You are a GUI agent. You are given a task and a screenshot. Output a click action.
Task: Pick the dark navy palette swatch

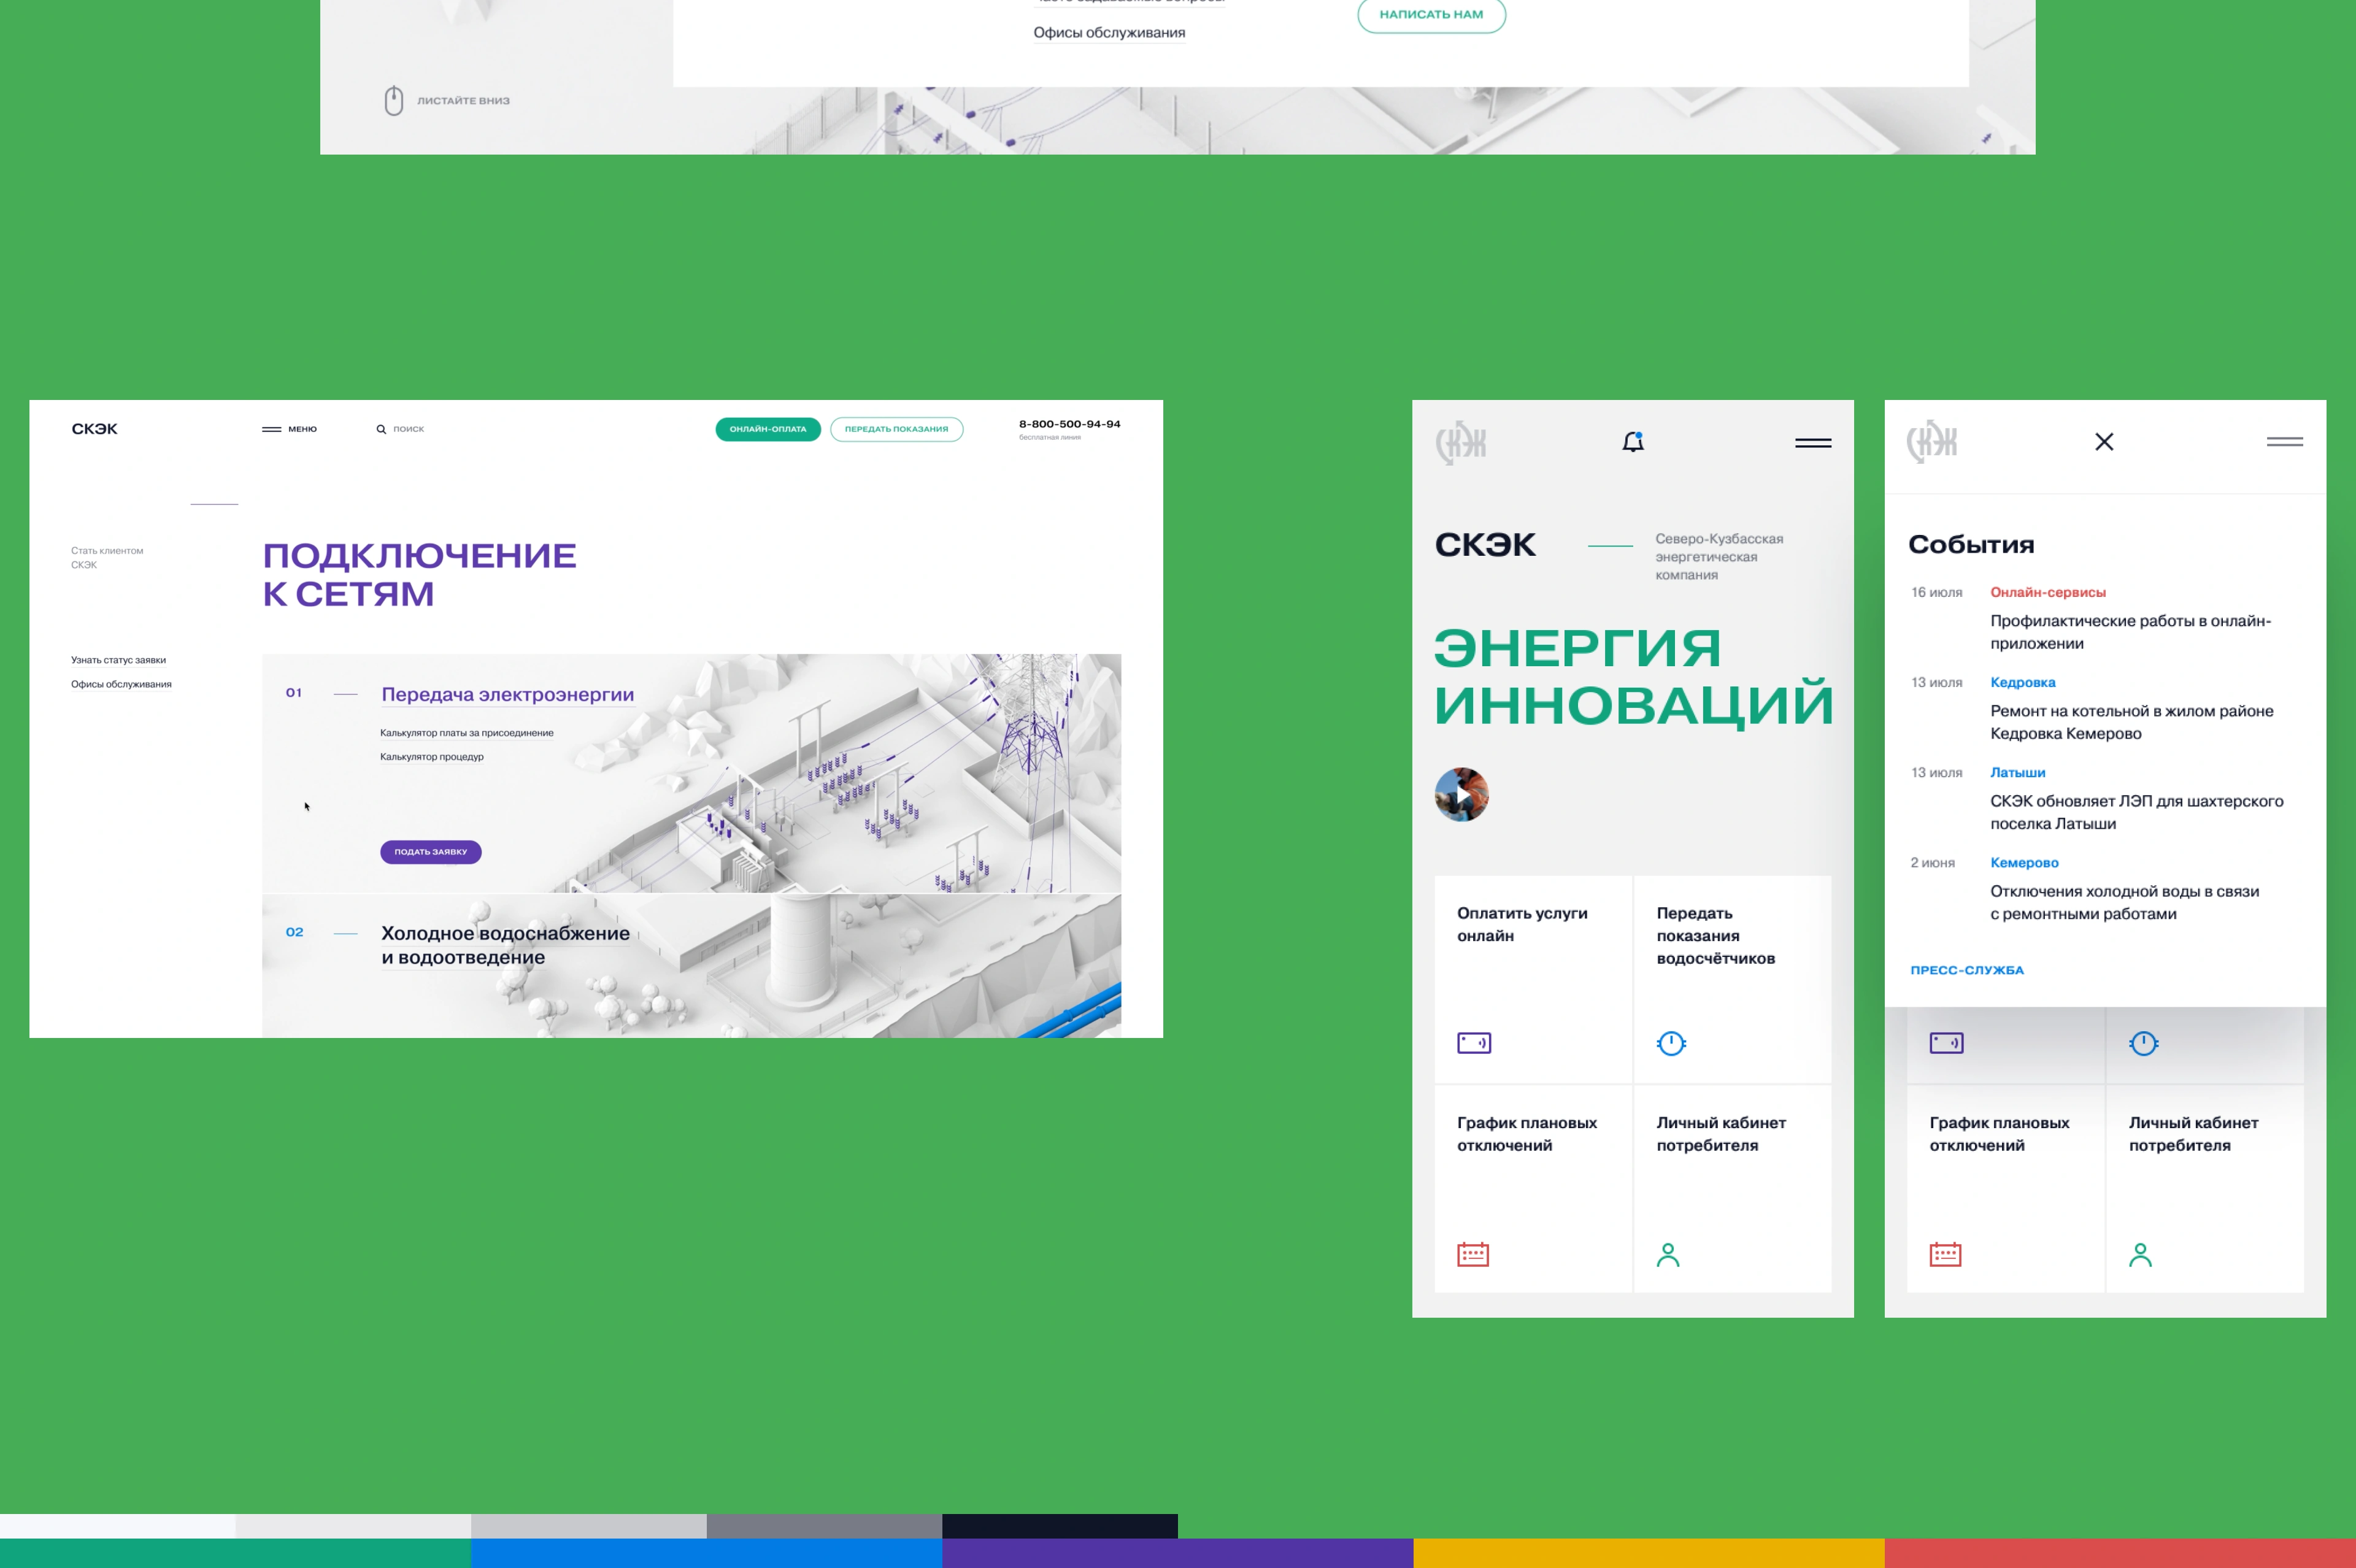(x=1060, y=1526)
